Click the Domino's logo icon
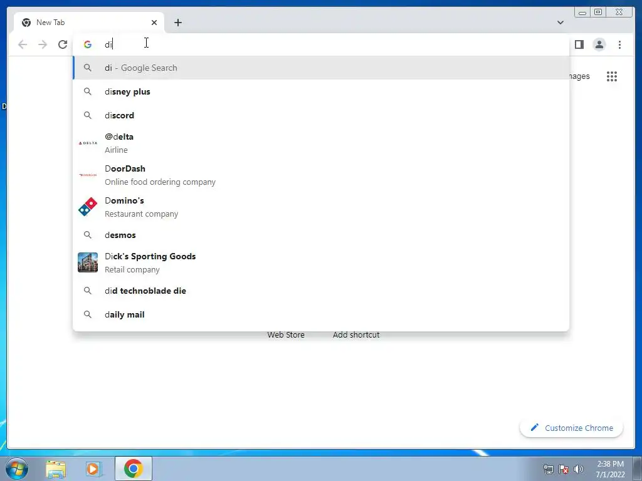This screenshot has width=642, height=481. [88, 207]
